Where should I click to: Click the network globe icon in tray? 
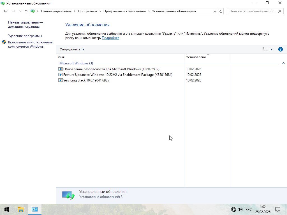point(233,209)
